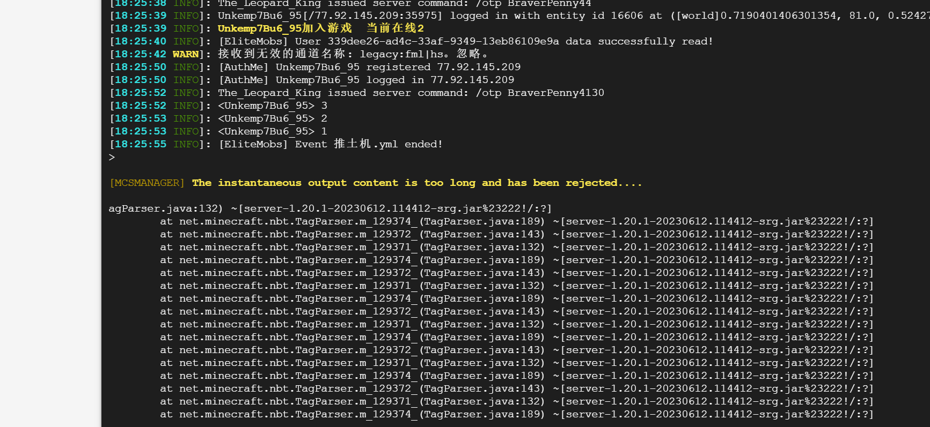This screenshot has width=930, height=427.
Task: Click the yellow 'Unkemp7Bu6_95加入游戏' message
Action: 284,28
